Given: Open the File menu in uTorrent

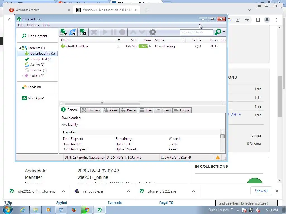Looking at the screenshot, I should (21, 25).
